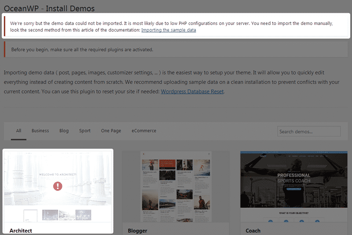This screenshot has width=352, height=235.
Task: Select the Blogger demo thumbnail
Action: (x=176, y=187)
